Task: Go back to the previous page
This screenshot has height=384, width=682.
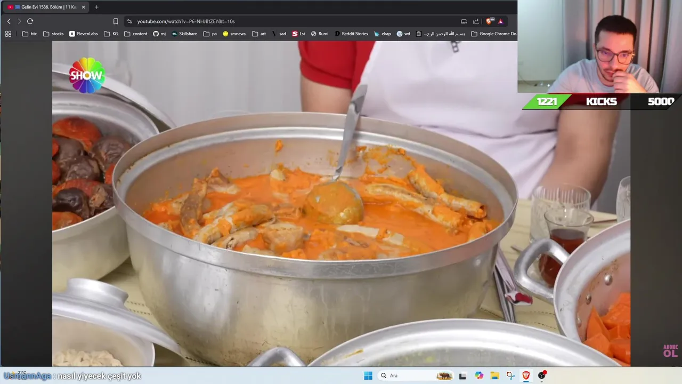Action: tap(9, 21)
